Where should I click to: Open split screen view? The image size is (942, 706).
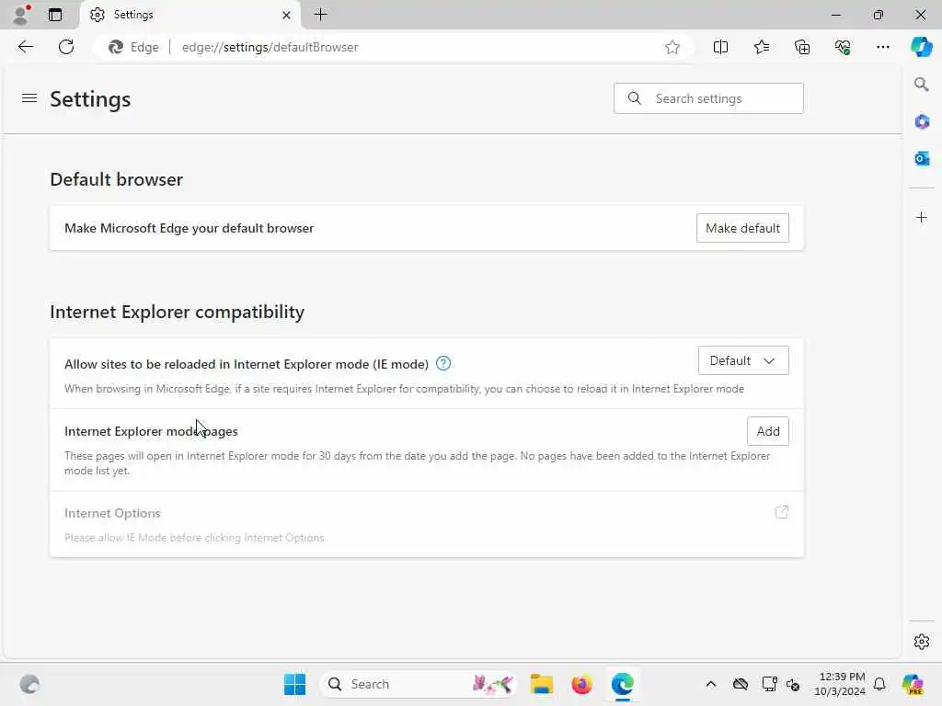click(x=720, y=47)
